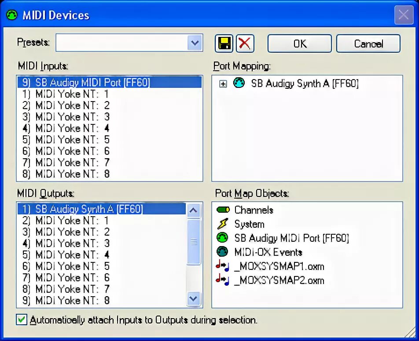419x341 pixels.
Task: Click the Cancel button
Action: 368,44
